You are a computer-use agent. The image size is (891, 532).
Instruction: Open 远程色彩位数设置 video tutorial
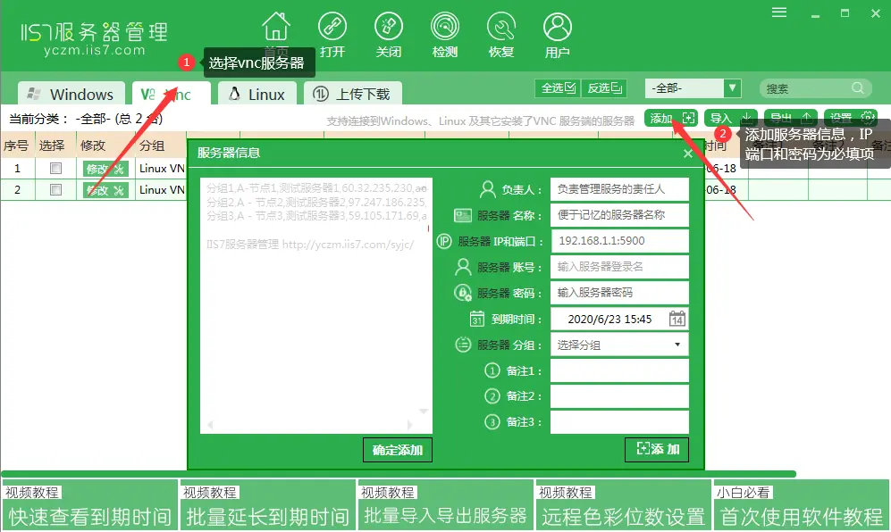(x=623, y=505)
